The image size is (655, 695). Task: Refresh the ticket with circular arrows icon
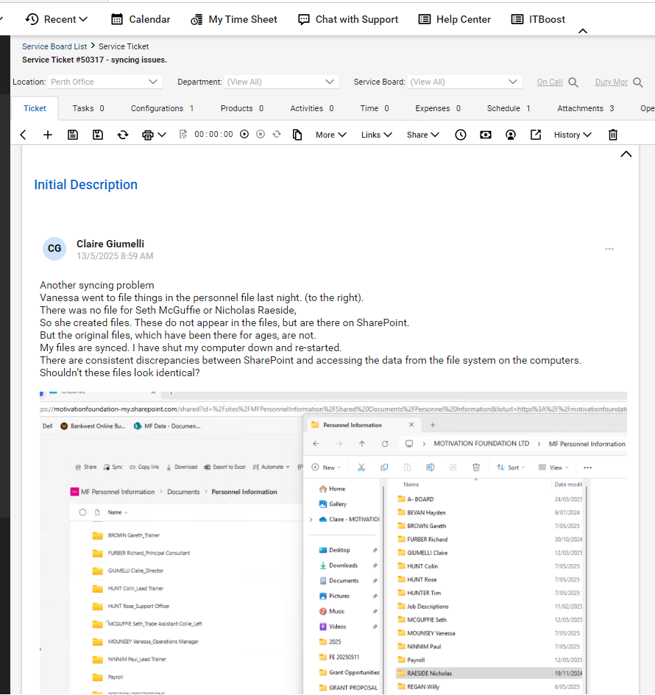pos(123,135)
